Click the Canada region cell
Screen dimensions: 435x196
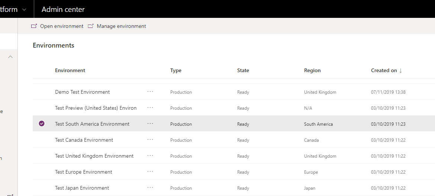[x=311, y=140]
